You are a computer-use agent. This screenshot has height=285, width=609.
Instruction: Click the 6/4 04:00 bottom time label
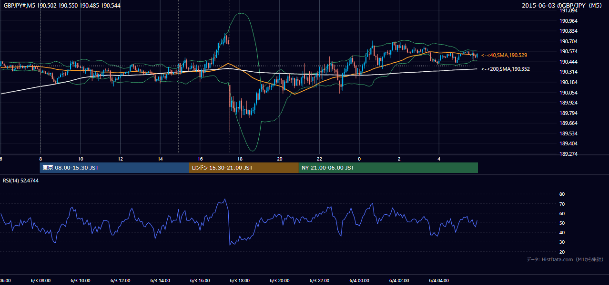point(439,281)
